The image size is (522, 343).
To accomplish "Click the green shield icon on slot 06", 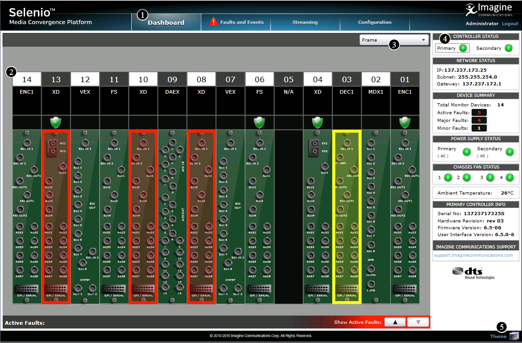I will coord(259,122).
